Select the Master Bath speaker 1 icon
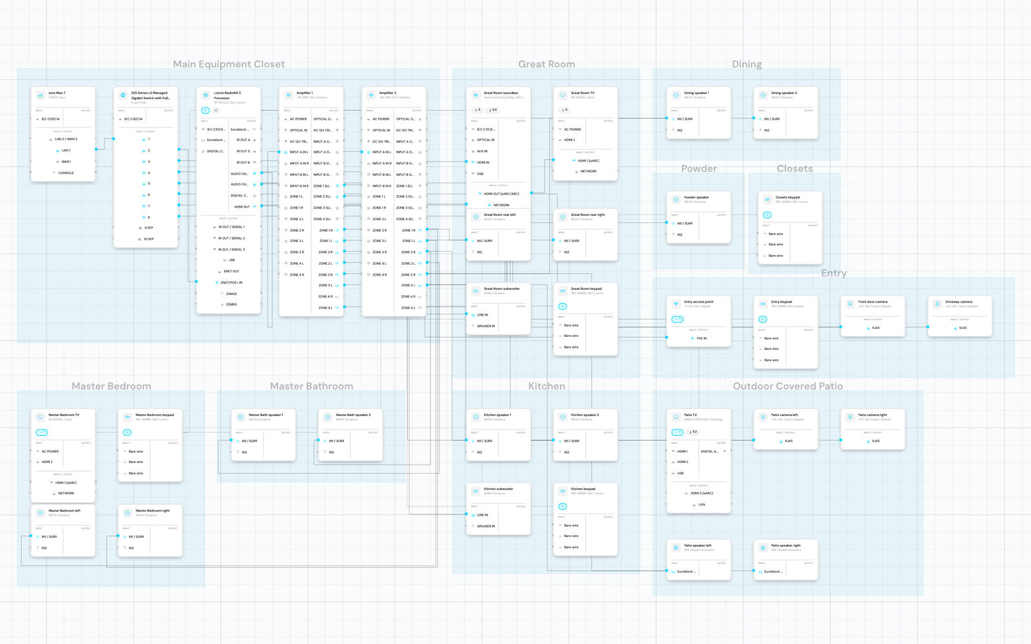 240,417
